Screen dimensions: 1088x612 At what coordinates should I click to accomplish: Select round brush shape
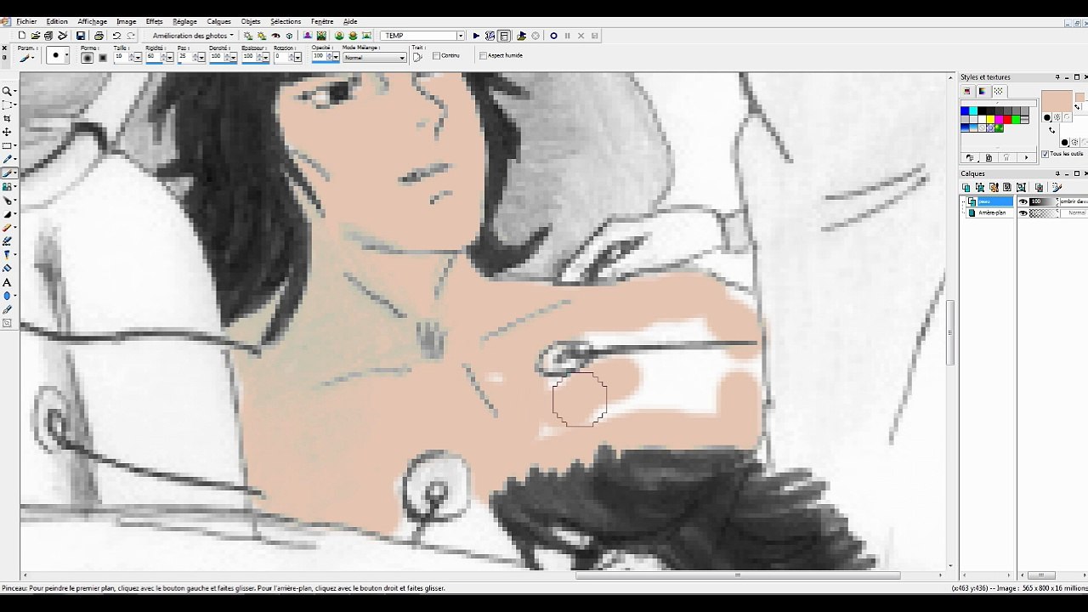88,58
